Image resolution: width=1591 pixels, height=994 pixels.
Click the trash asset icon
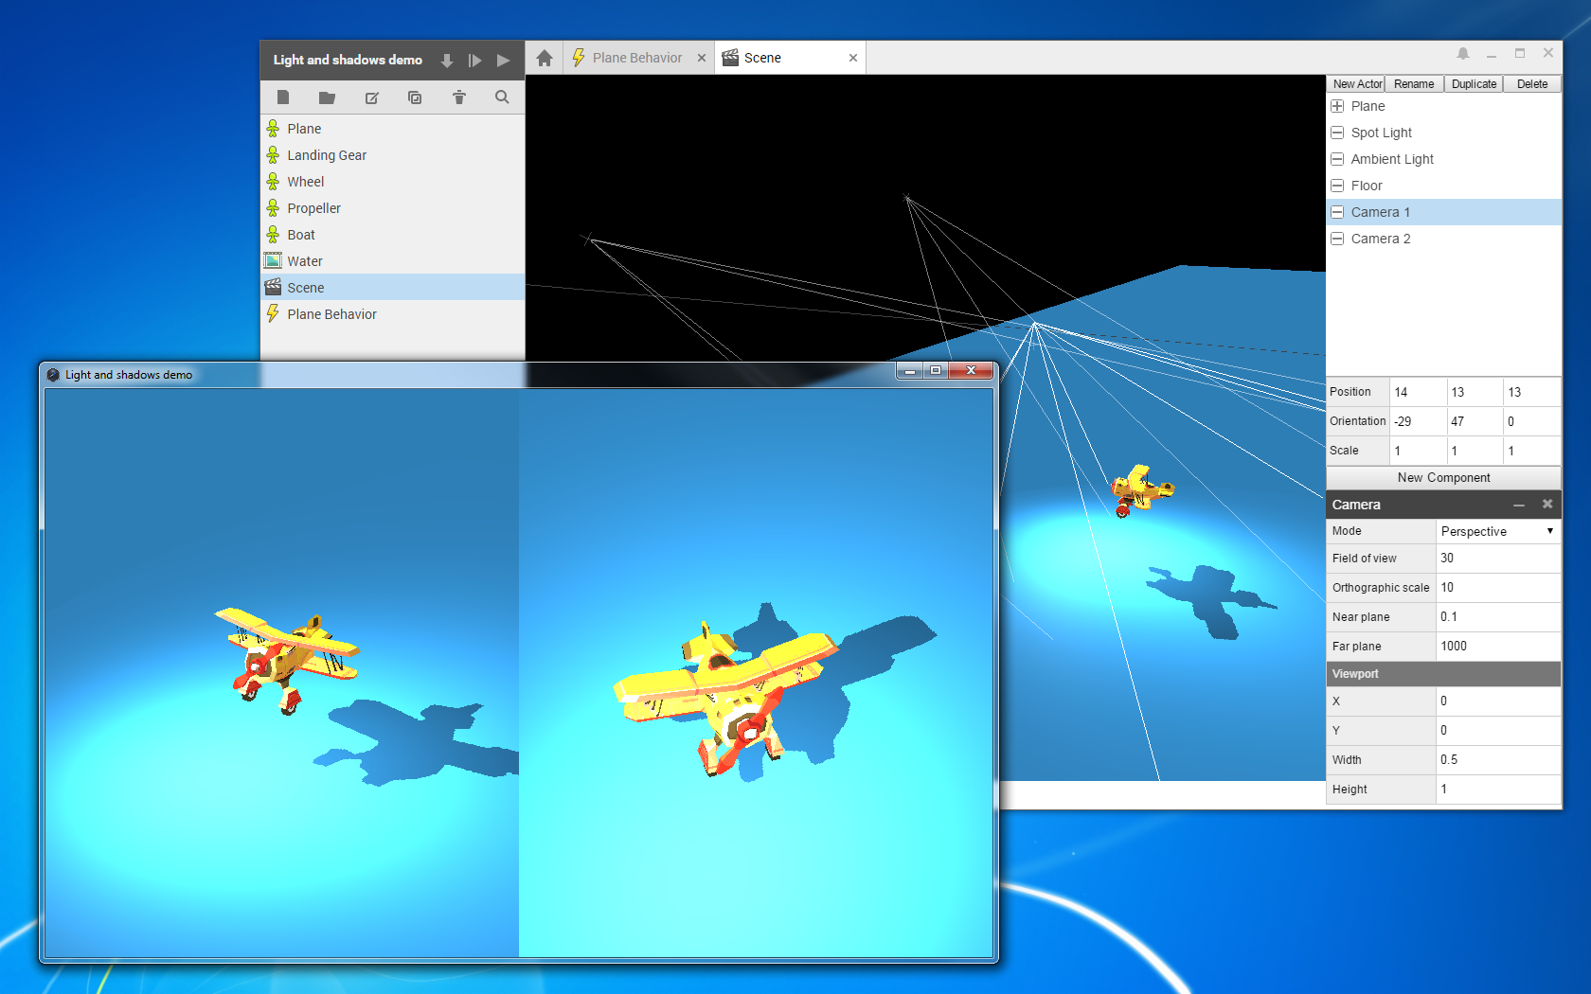coord(459,98)
